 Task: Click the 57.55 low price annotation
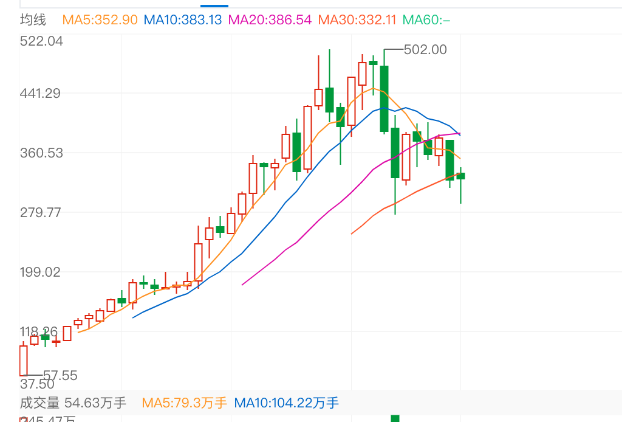click(60, 375)
